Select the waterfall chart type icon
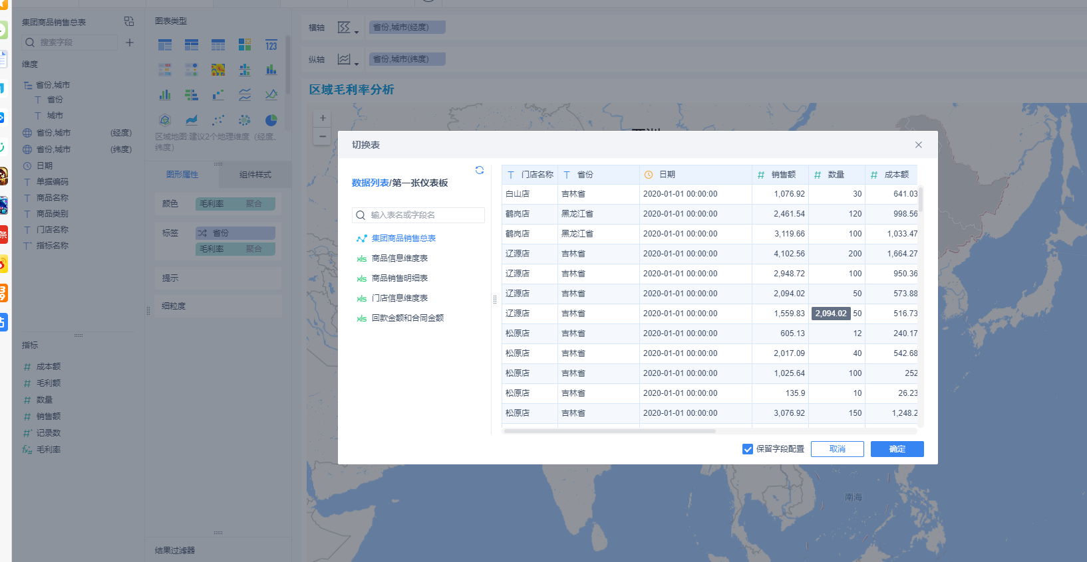This screenshot has width=1087, height=562. [x=218, y=95]
